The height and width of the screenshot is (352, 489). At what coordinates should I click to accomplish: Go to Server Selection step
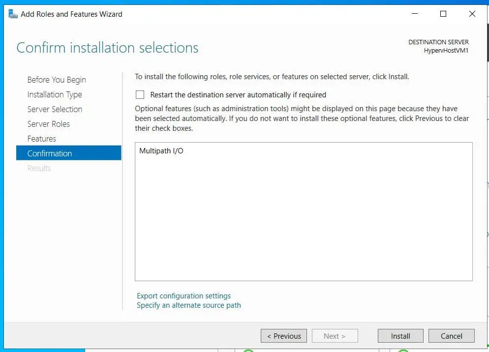point(55,109)
